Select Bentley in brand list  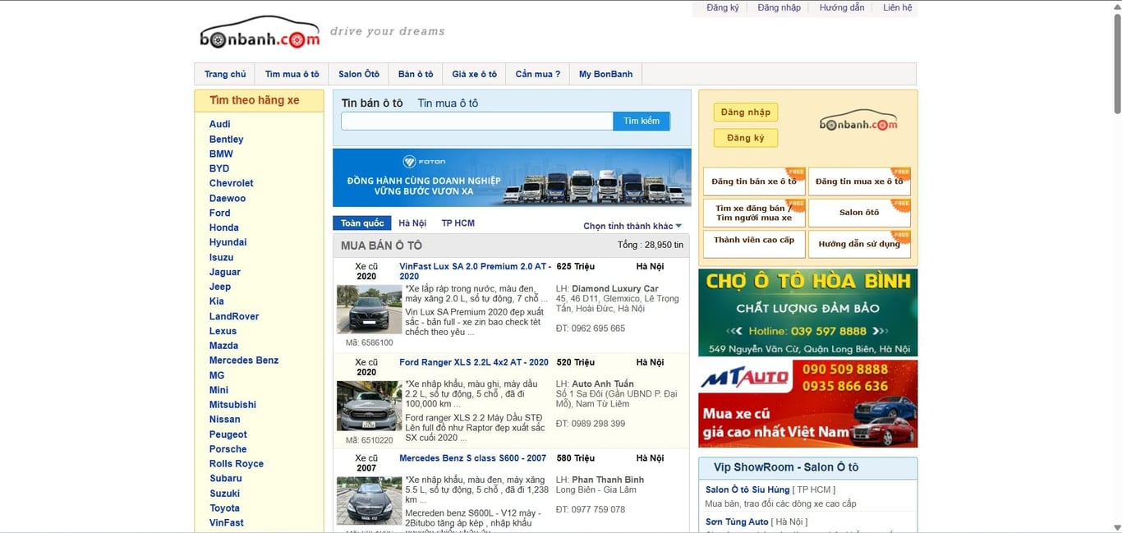pyautogui.click(x=226, y=139)
